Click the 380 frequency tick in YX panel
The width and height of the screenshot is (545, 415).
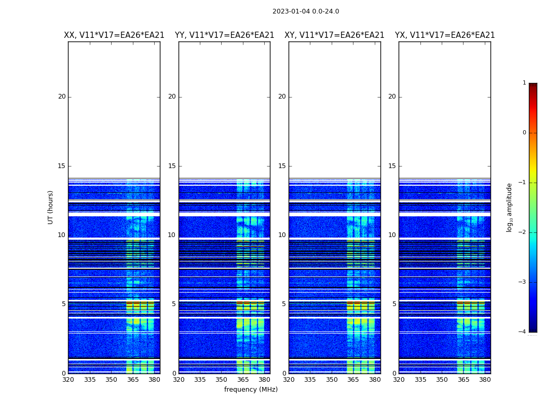pyautogui.click(x=485, y=380)
